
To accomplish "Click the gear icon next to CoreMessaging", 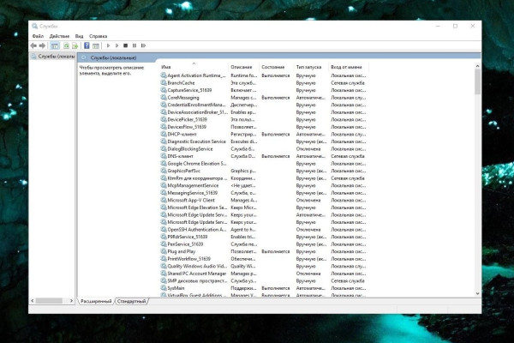I will point(164,98).
